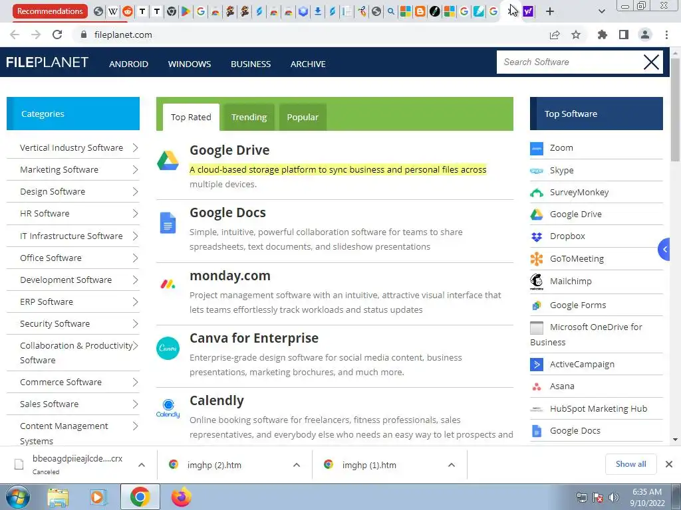Image resolution: width=681 pixels, height=510 pixels.
Task: Expand IT Infrastructure Software category arrow
Action: 135,236
